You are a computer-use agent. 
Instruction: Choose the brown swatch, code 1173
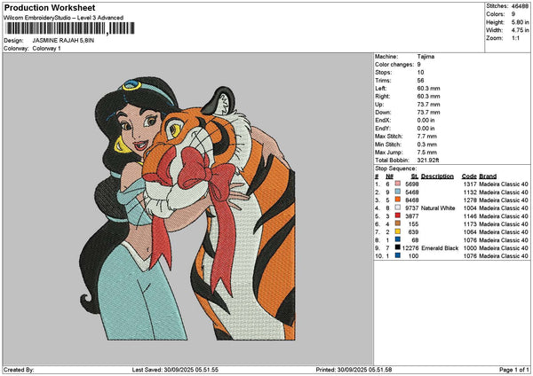(x=397, y=223)
